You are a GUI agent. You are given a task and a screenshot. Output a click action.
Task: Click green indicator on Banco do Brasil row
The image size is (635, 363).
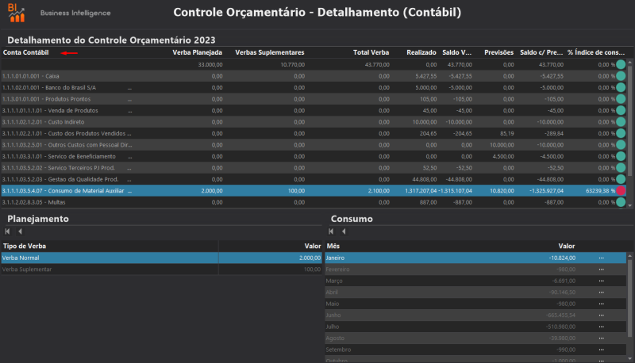(x=621, y=87)
